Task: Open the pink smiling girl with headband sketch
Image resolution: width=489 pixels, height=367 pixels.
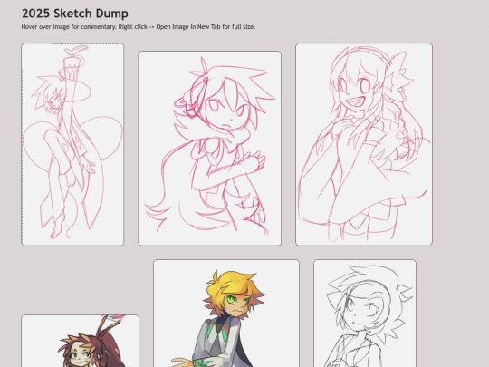Action: click(x=364, y=144)
